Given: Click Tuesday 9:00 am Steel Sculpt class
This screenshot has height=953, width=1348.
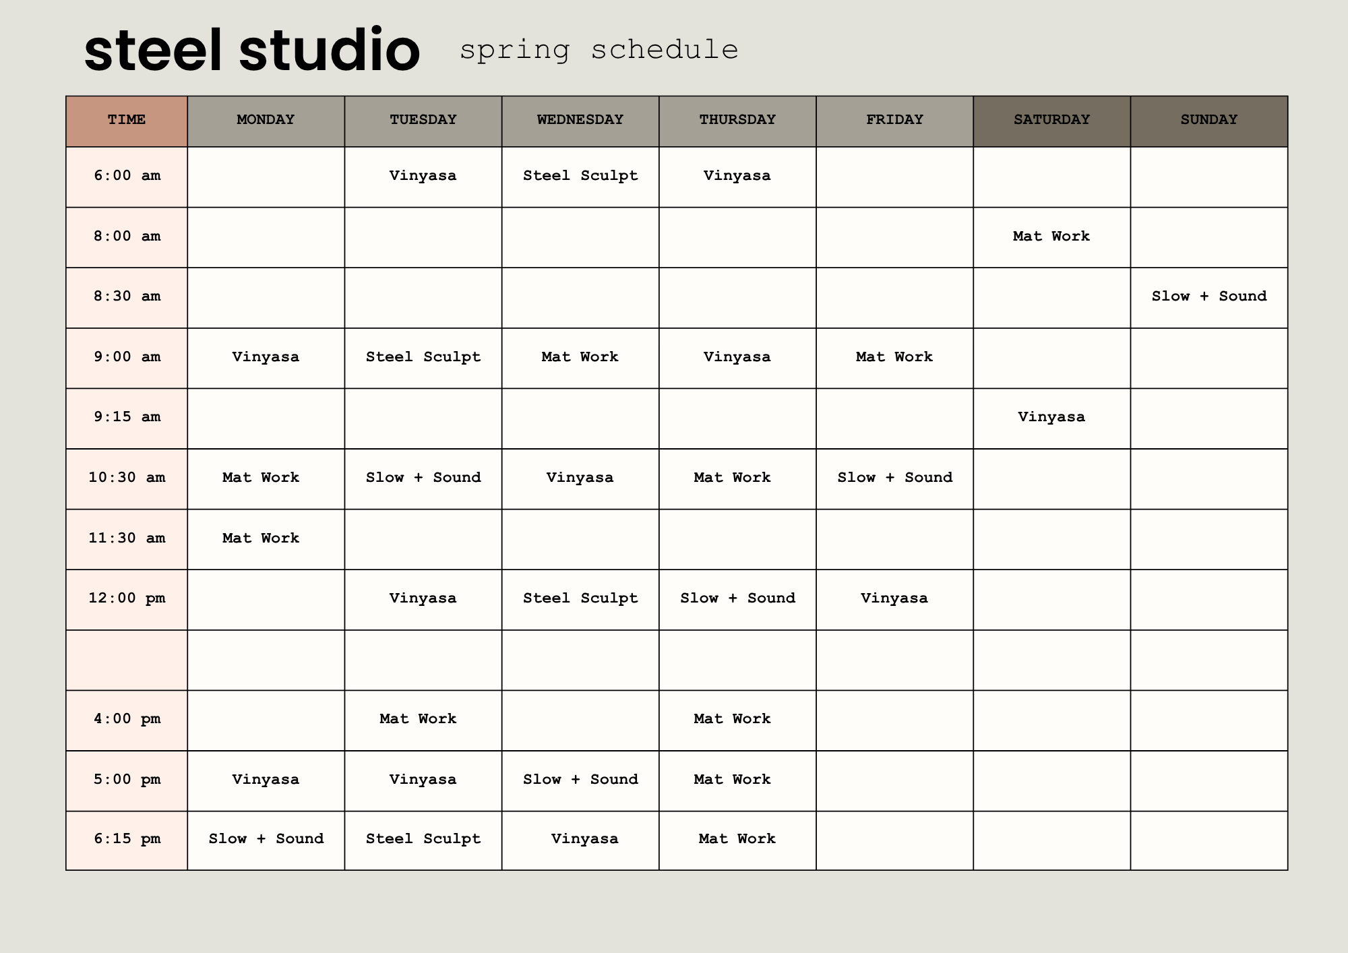Looking at the screenshot, I should (x=423, y=357).
